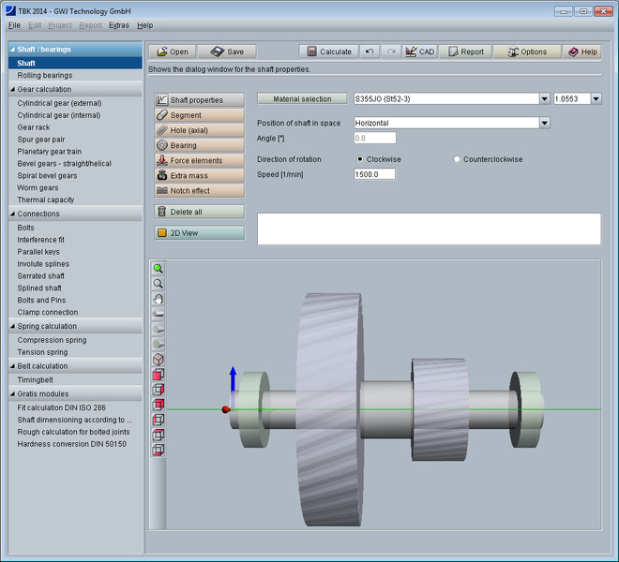Select the pan hand tool
This screenshot has width=619, height=562.
159,298
